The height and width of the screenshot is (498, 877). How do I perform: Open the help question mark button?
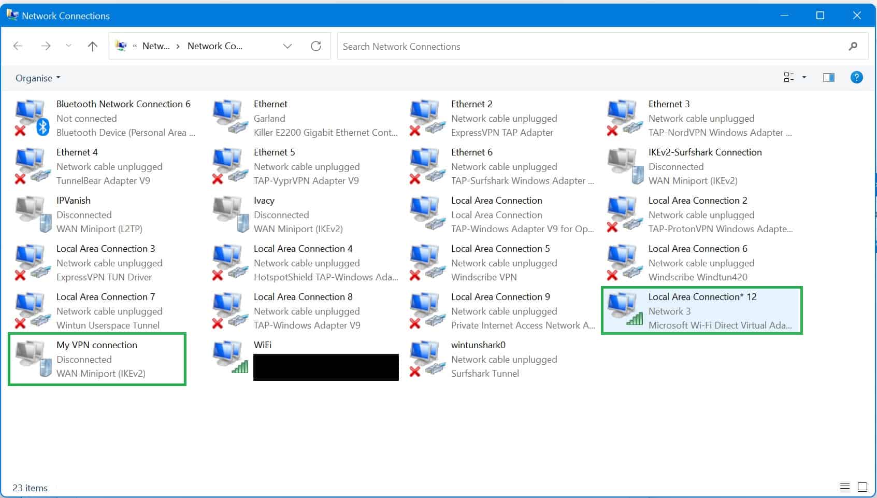pos(857,78)
